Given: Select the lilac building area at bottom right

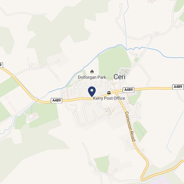Looking at the screenshot, I should (161, 181).
